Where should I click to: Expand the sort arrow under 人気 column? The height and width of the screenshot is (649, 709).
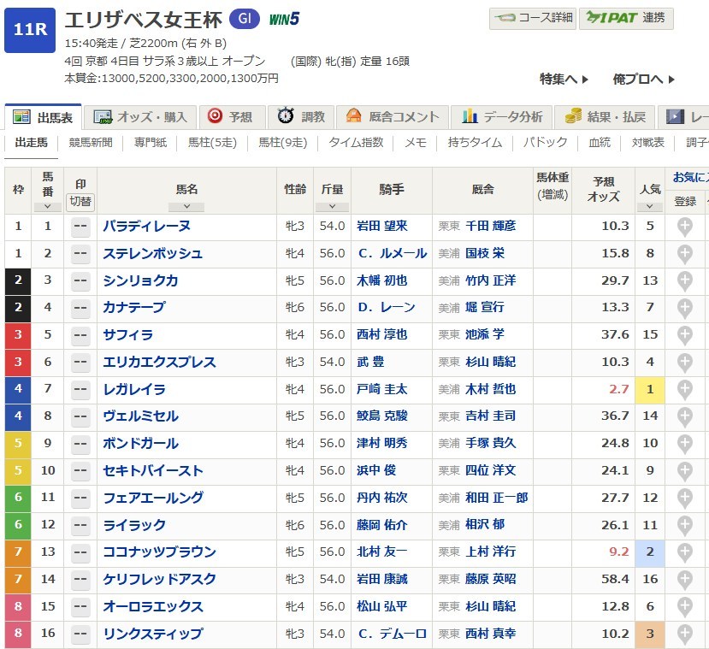[x=649, y=206]
